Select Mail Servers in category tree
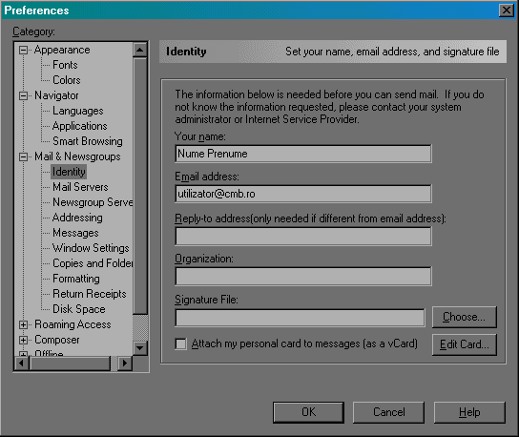The width and height of the screenshot is (519, 437). [x=80, y=187]
